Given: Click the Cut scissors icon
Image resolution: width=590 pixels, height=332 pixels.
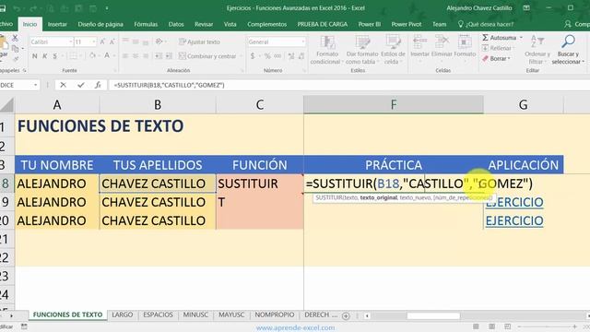Looking at the screenshot, I should click(x=15, y=38).
